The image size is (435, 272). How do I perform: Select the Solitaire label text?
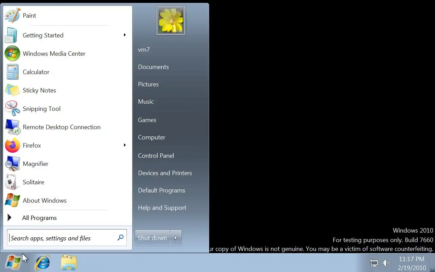click(33, 182)
